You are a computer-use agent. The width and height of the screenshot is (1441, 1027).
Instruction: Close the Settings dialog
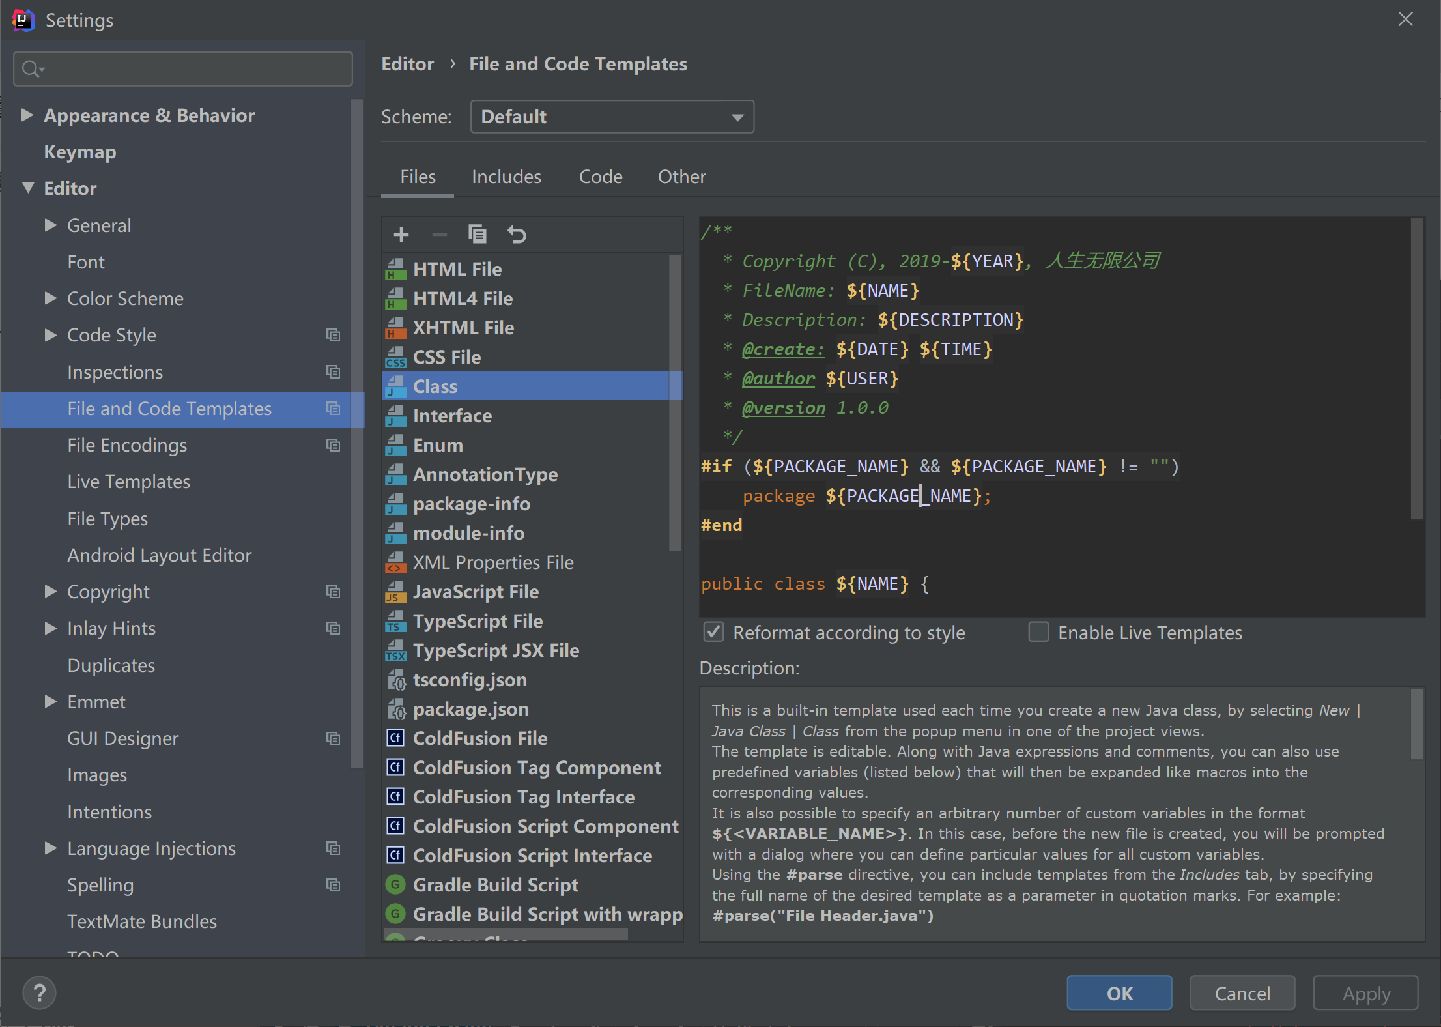[x=1406, y=20]
